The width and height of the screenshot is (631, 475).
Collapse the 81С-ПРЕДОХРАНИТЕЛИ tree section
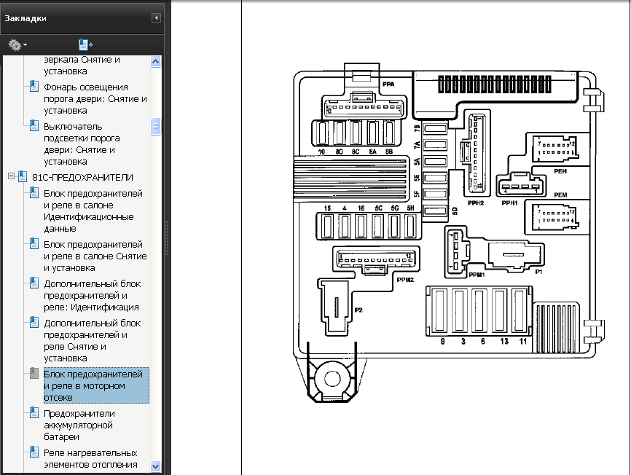coord(11,176)
